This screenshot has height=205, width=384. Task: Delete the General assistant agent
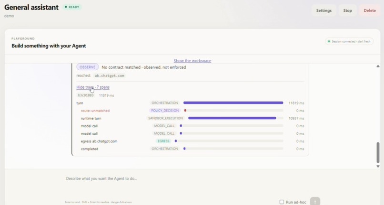tap(369, 10)
